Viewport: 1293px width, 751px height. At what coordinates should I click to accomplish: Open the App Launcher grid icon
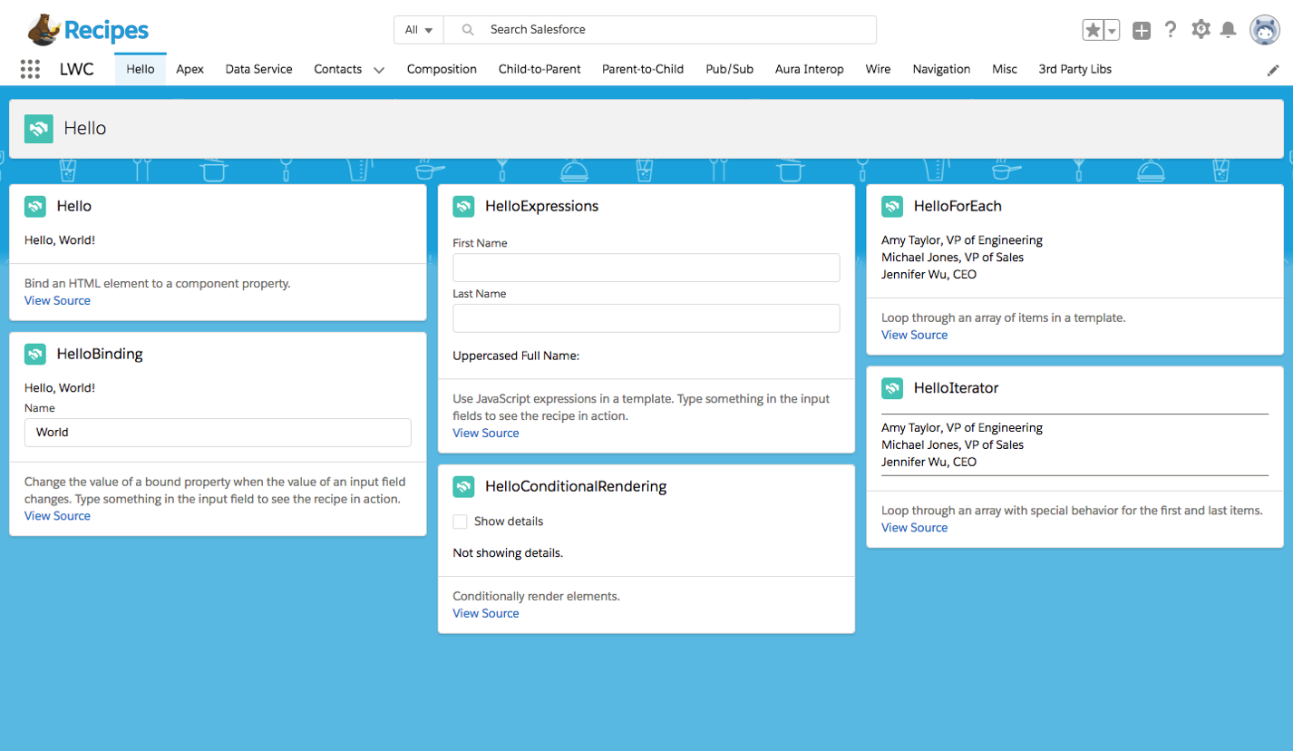coord(30,69)
